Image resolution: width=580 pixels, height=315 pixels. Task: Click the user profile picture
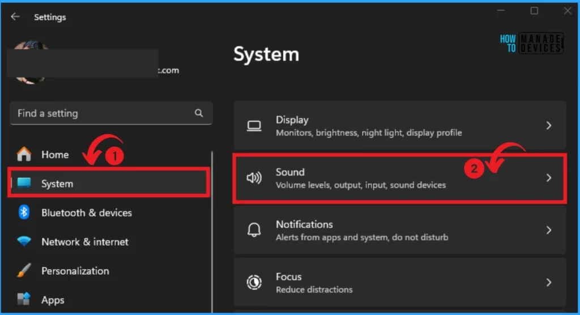(31, 62)
